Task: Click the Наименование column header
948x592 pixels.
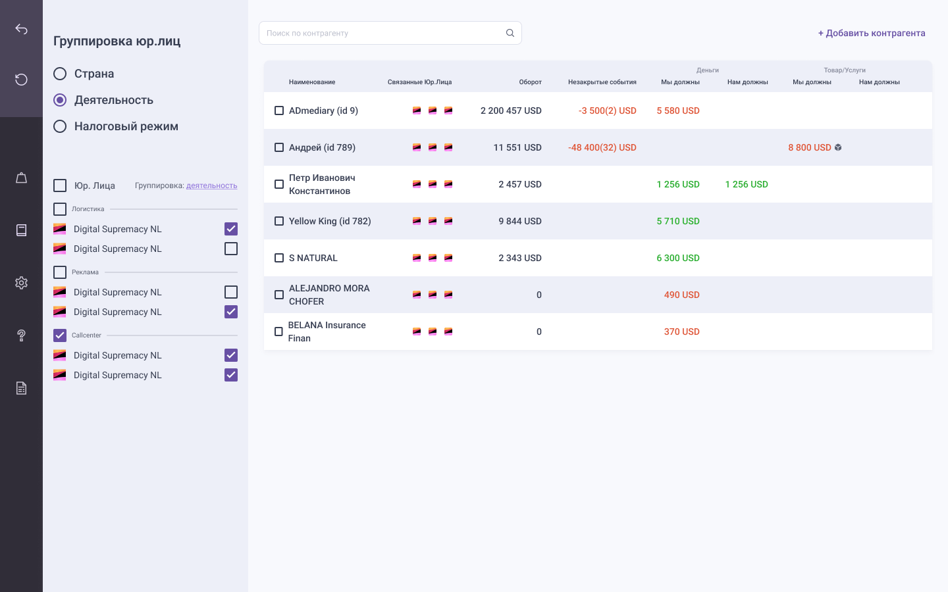Action: (x=312, y=82)
